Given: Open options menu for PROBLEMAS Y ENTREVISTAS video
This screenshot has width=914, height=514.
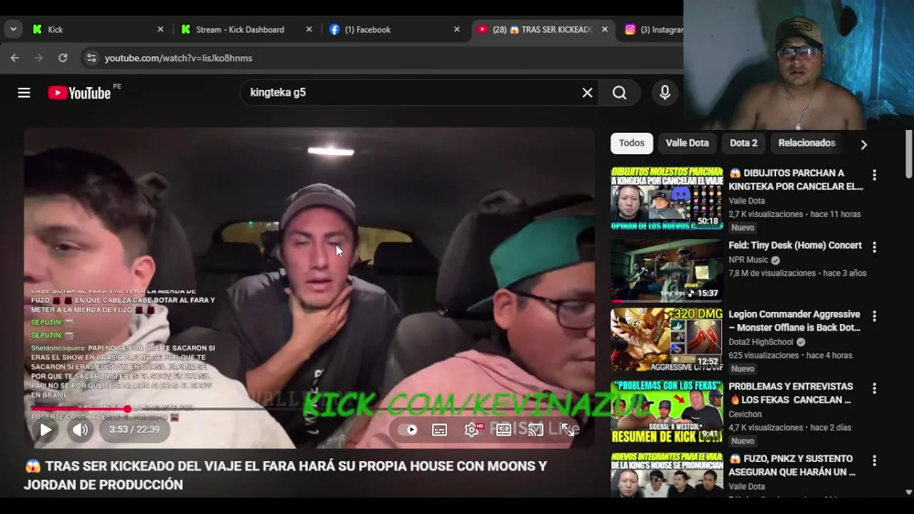Looking at the screenshot, I should [874, 388].
